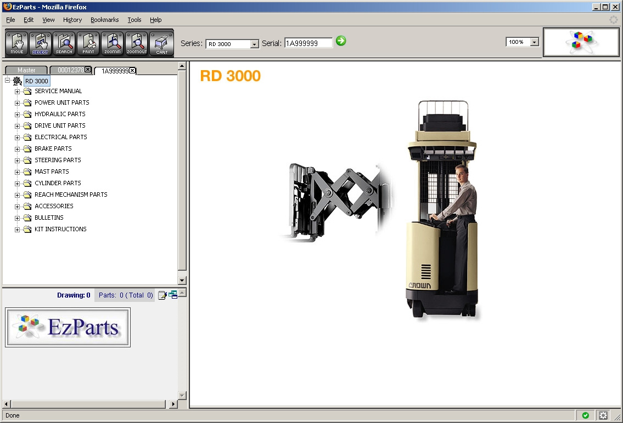
Task: Click the Firefox logo in title bar
Action: tap(7, 7)
